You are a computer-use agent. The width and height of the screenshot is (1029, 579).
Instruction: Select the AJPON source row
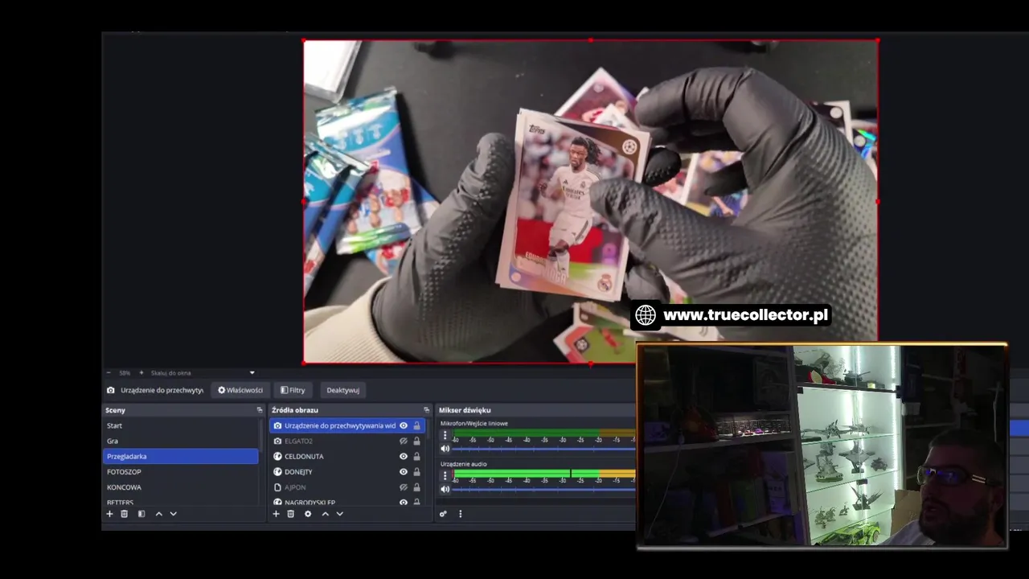(346, 487)
